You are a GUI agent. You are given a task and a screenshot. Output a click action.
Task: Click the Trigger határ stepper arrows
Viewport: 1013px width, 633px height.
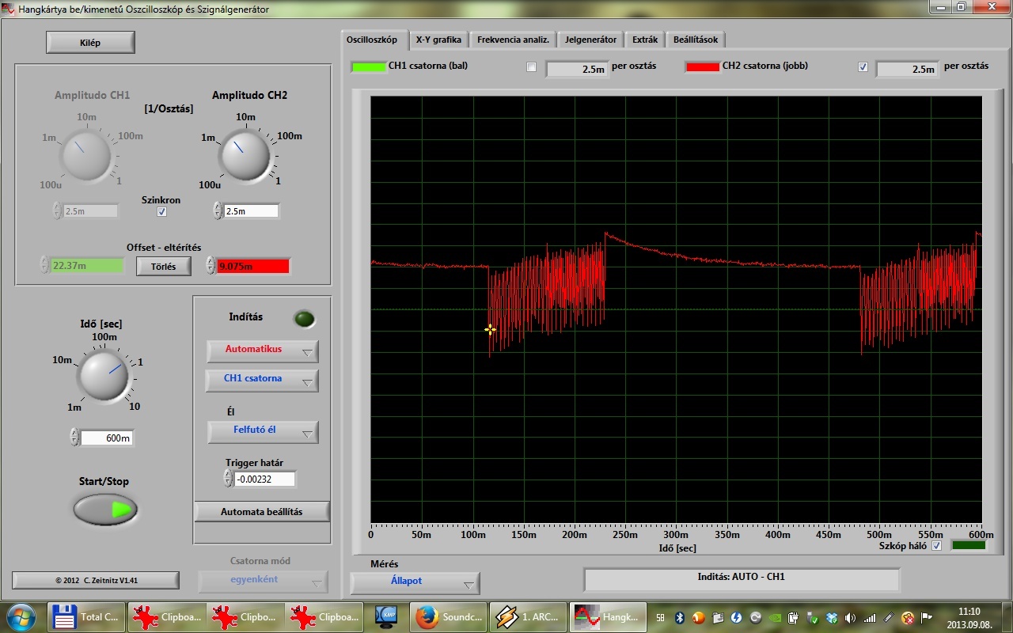(x=228, y=478)
